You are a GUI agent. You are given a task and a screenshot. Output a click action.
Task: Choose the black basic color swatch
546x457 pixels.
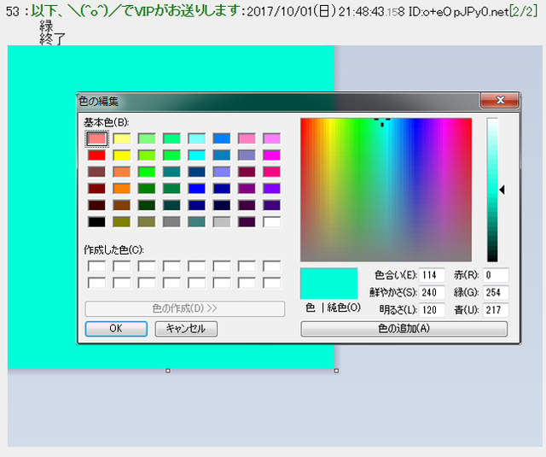point(96,221)
